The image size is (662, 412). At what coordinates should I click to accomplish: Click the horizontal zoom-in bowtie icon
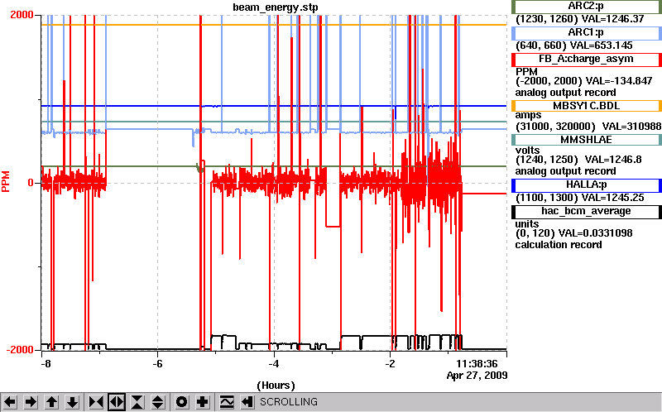96,402
